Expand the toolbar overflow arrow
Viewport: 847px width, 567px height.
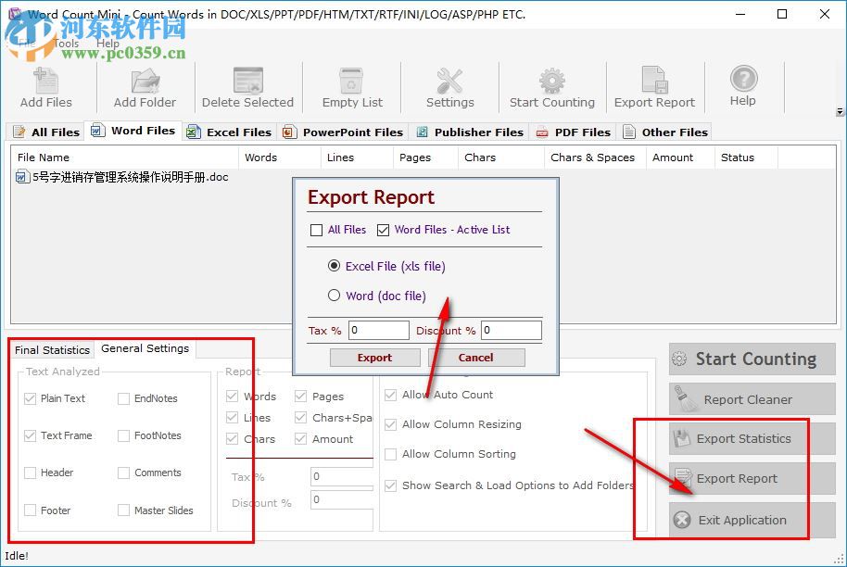840,112
